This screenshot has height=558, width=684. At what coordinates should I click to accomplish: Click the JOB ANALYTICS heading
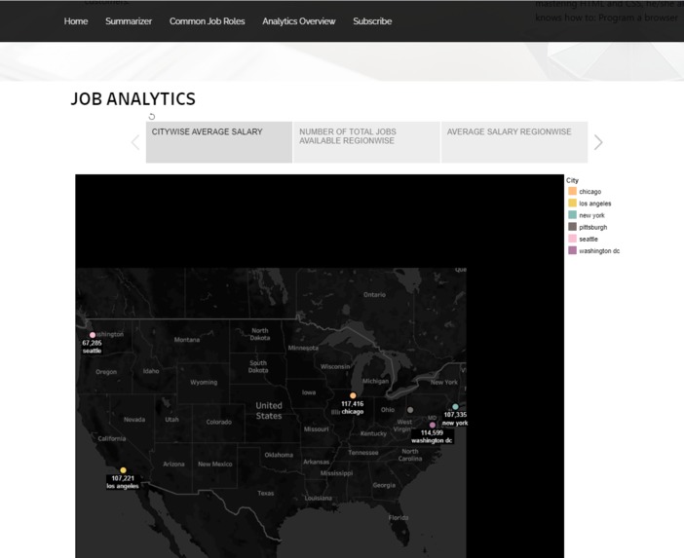click(133, 99)
